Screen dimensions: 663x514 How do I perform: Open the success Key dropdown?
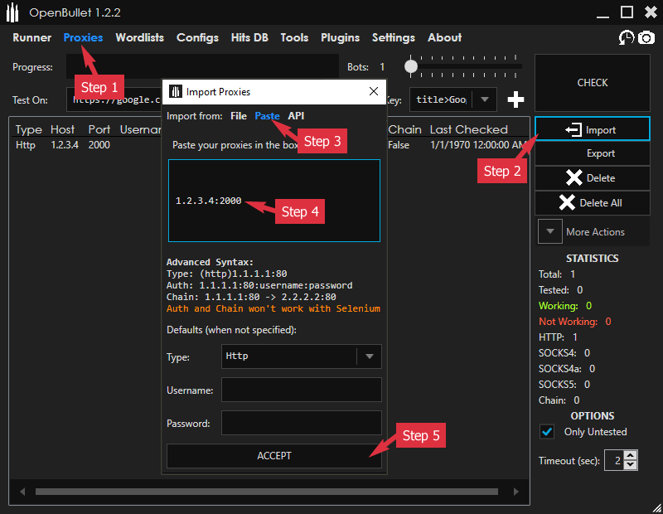(485, 99)
